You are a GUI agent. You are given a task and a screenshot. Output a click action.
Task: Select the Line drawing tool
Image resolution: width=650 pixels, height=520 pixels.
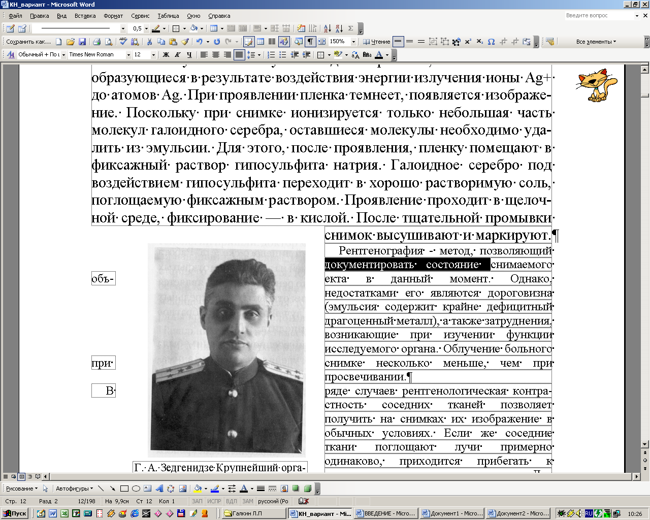(x=101, y=489)
